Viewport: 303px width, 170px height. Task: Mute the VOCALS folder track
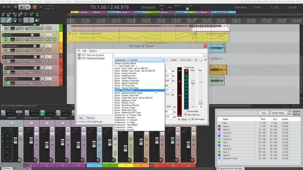point(46,57)
